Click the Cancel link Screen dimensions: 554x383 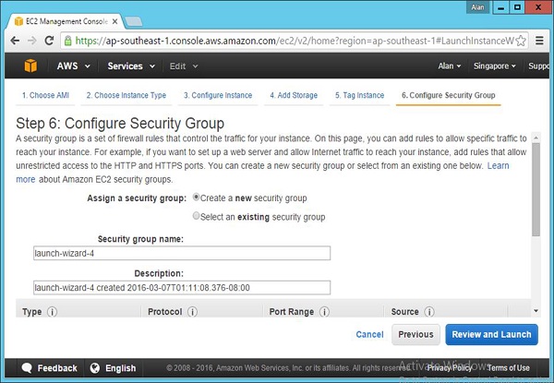(x=369, y=334)
